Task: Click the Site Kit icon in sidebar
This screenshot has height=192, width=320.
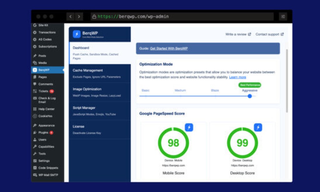Action: (x=35, y=25)
